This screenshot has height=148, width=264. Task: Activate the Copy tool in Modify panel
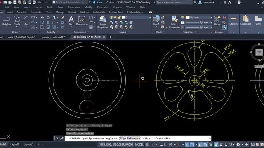(x=42, y=22)
